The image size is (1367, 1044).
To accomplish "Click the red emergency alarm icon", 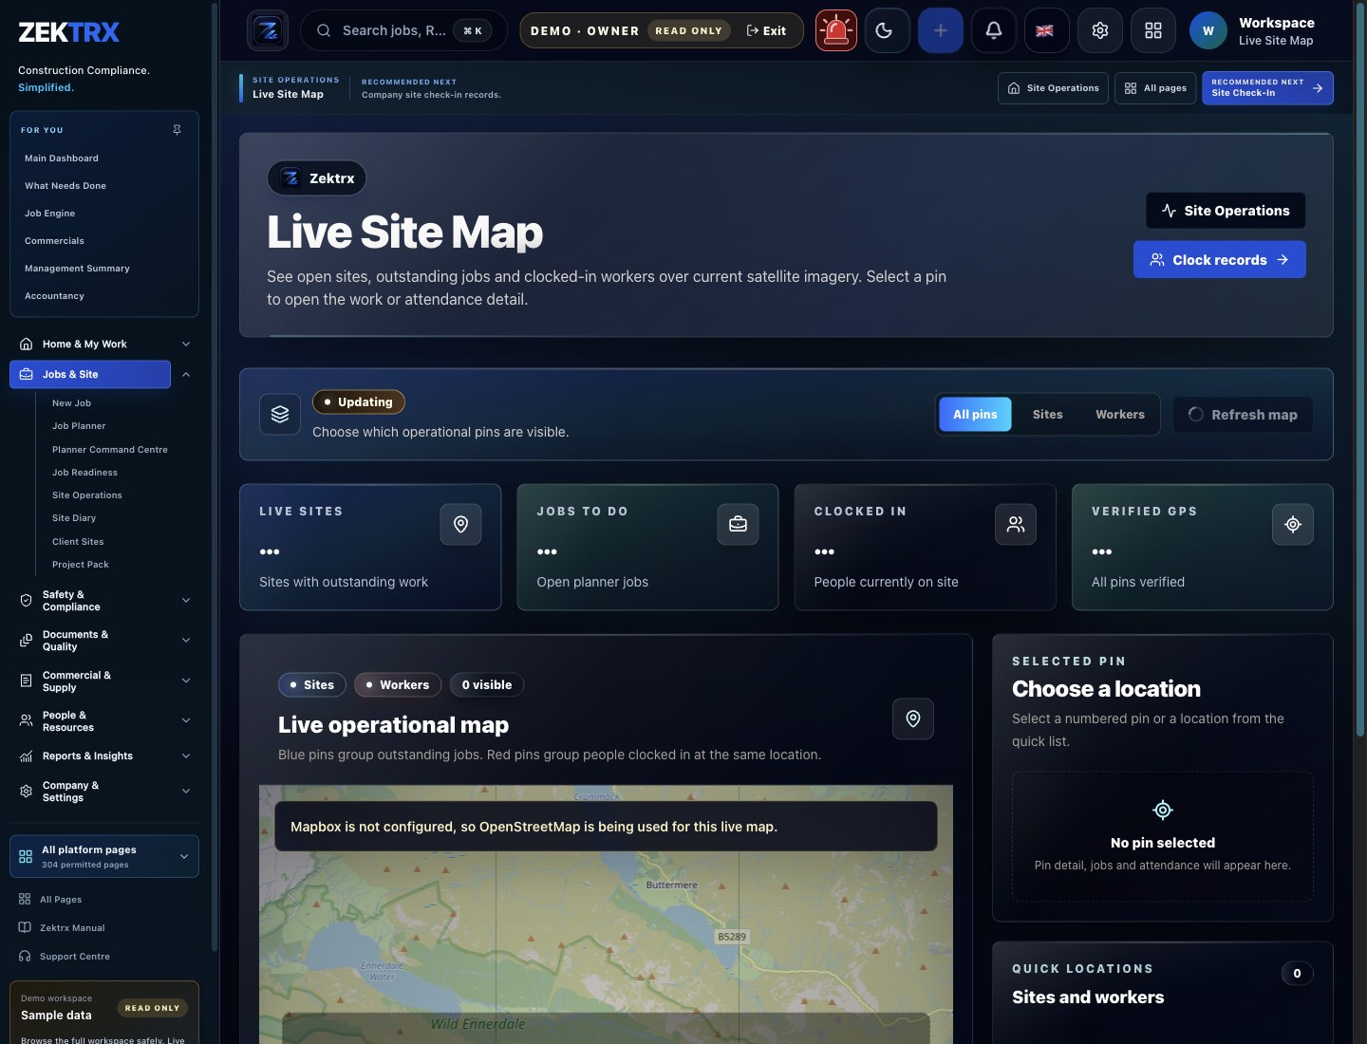I will click(836, 30).
